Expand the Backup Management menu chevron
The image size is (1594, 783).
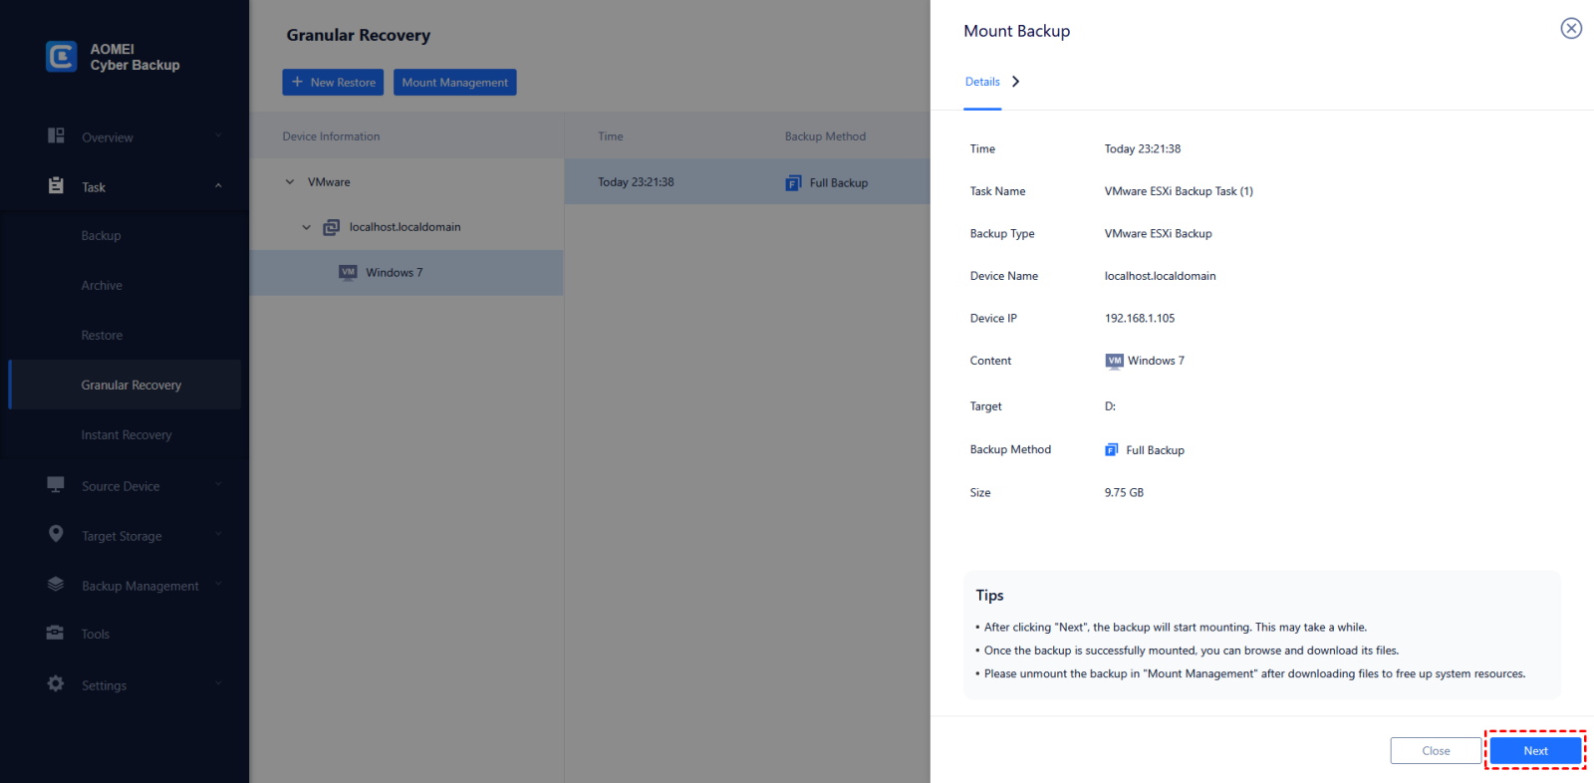[218, 585]
